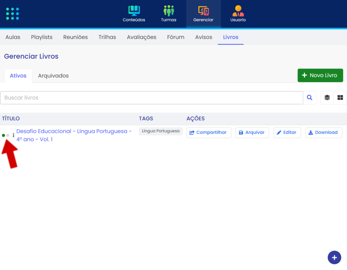Show book info via the small i icon
Screen dimensions: 347x270
pyautogui.click(x=13, y=135)
